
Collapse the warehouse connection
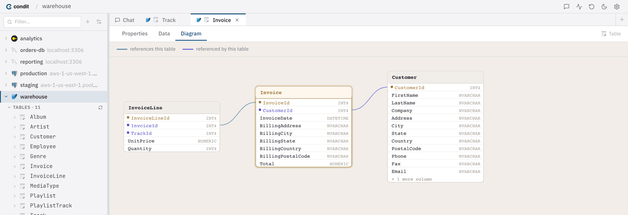tap(6, 97)
